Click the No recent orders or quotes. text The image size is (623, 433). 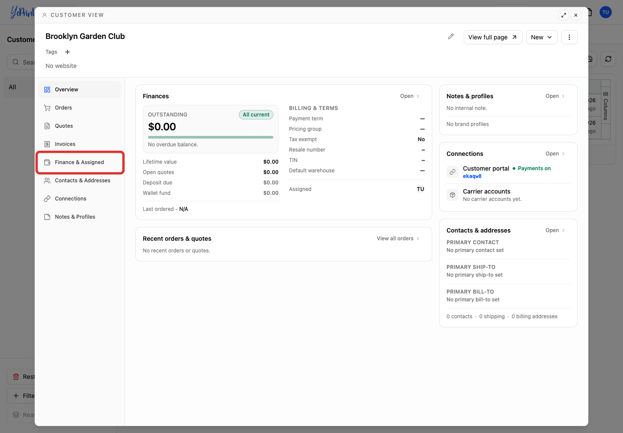point(177,251)
